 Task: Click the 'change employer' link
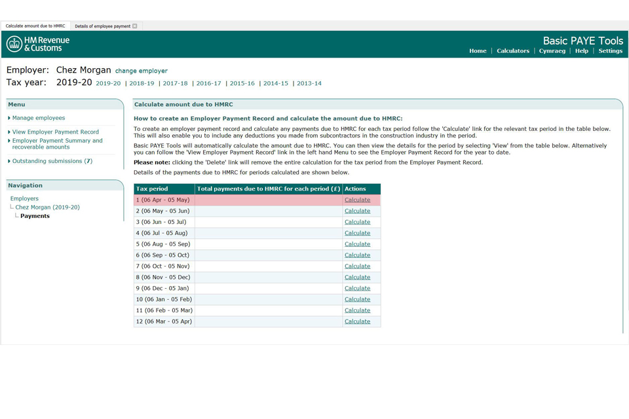pyautogui.click(x=142, y=71)
